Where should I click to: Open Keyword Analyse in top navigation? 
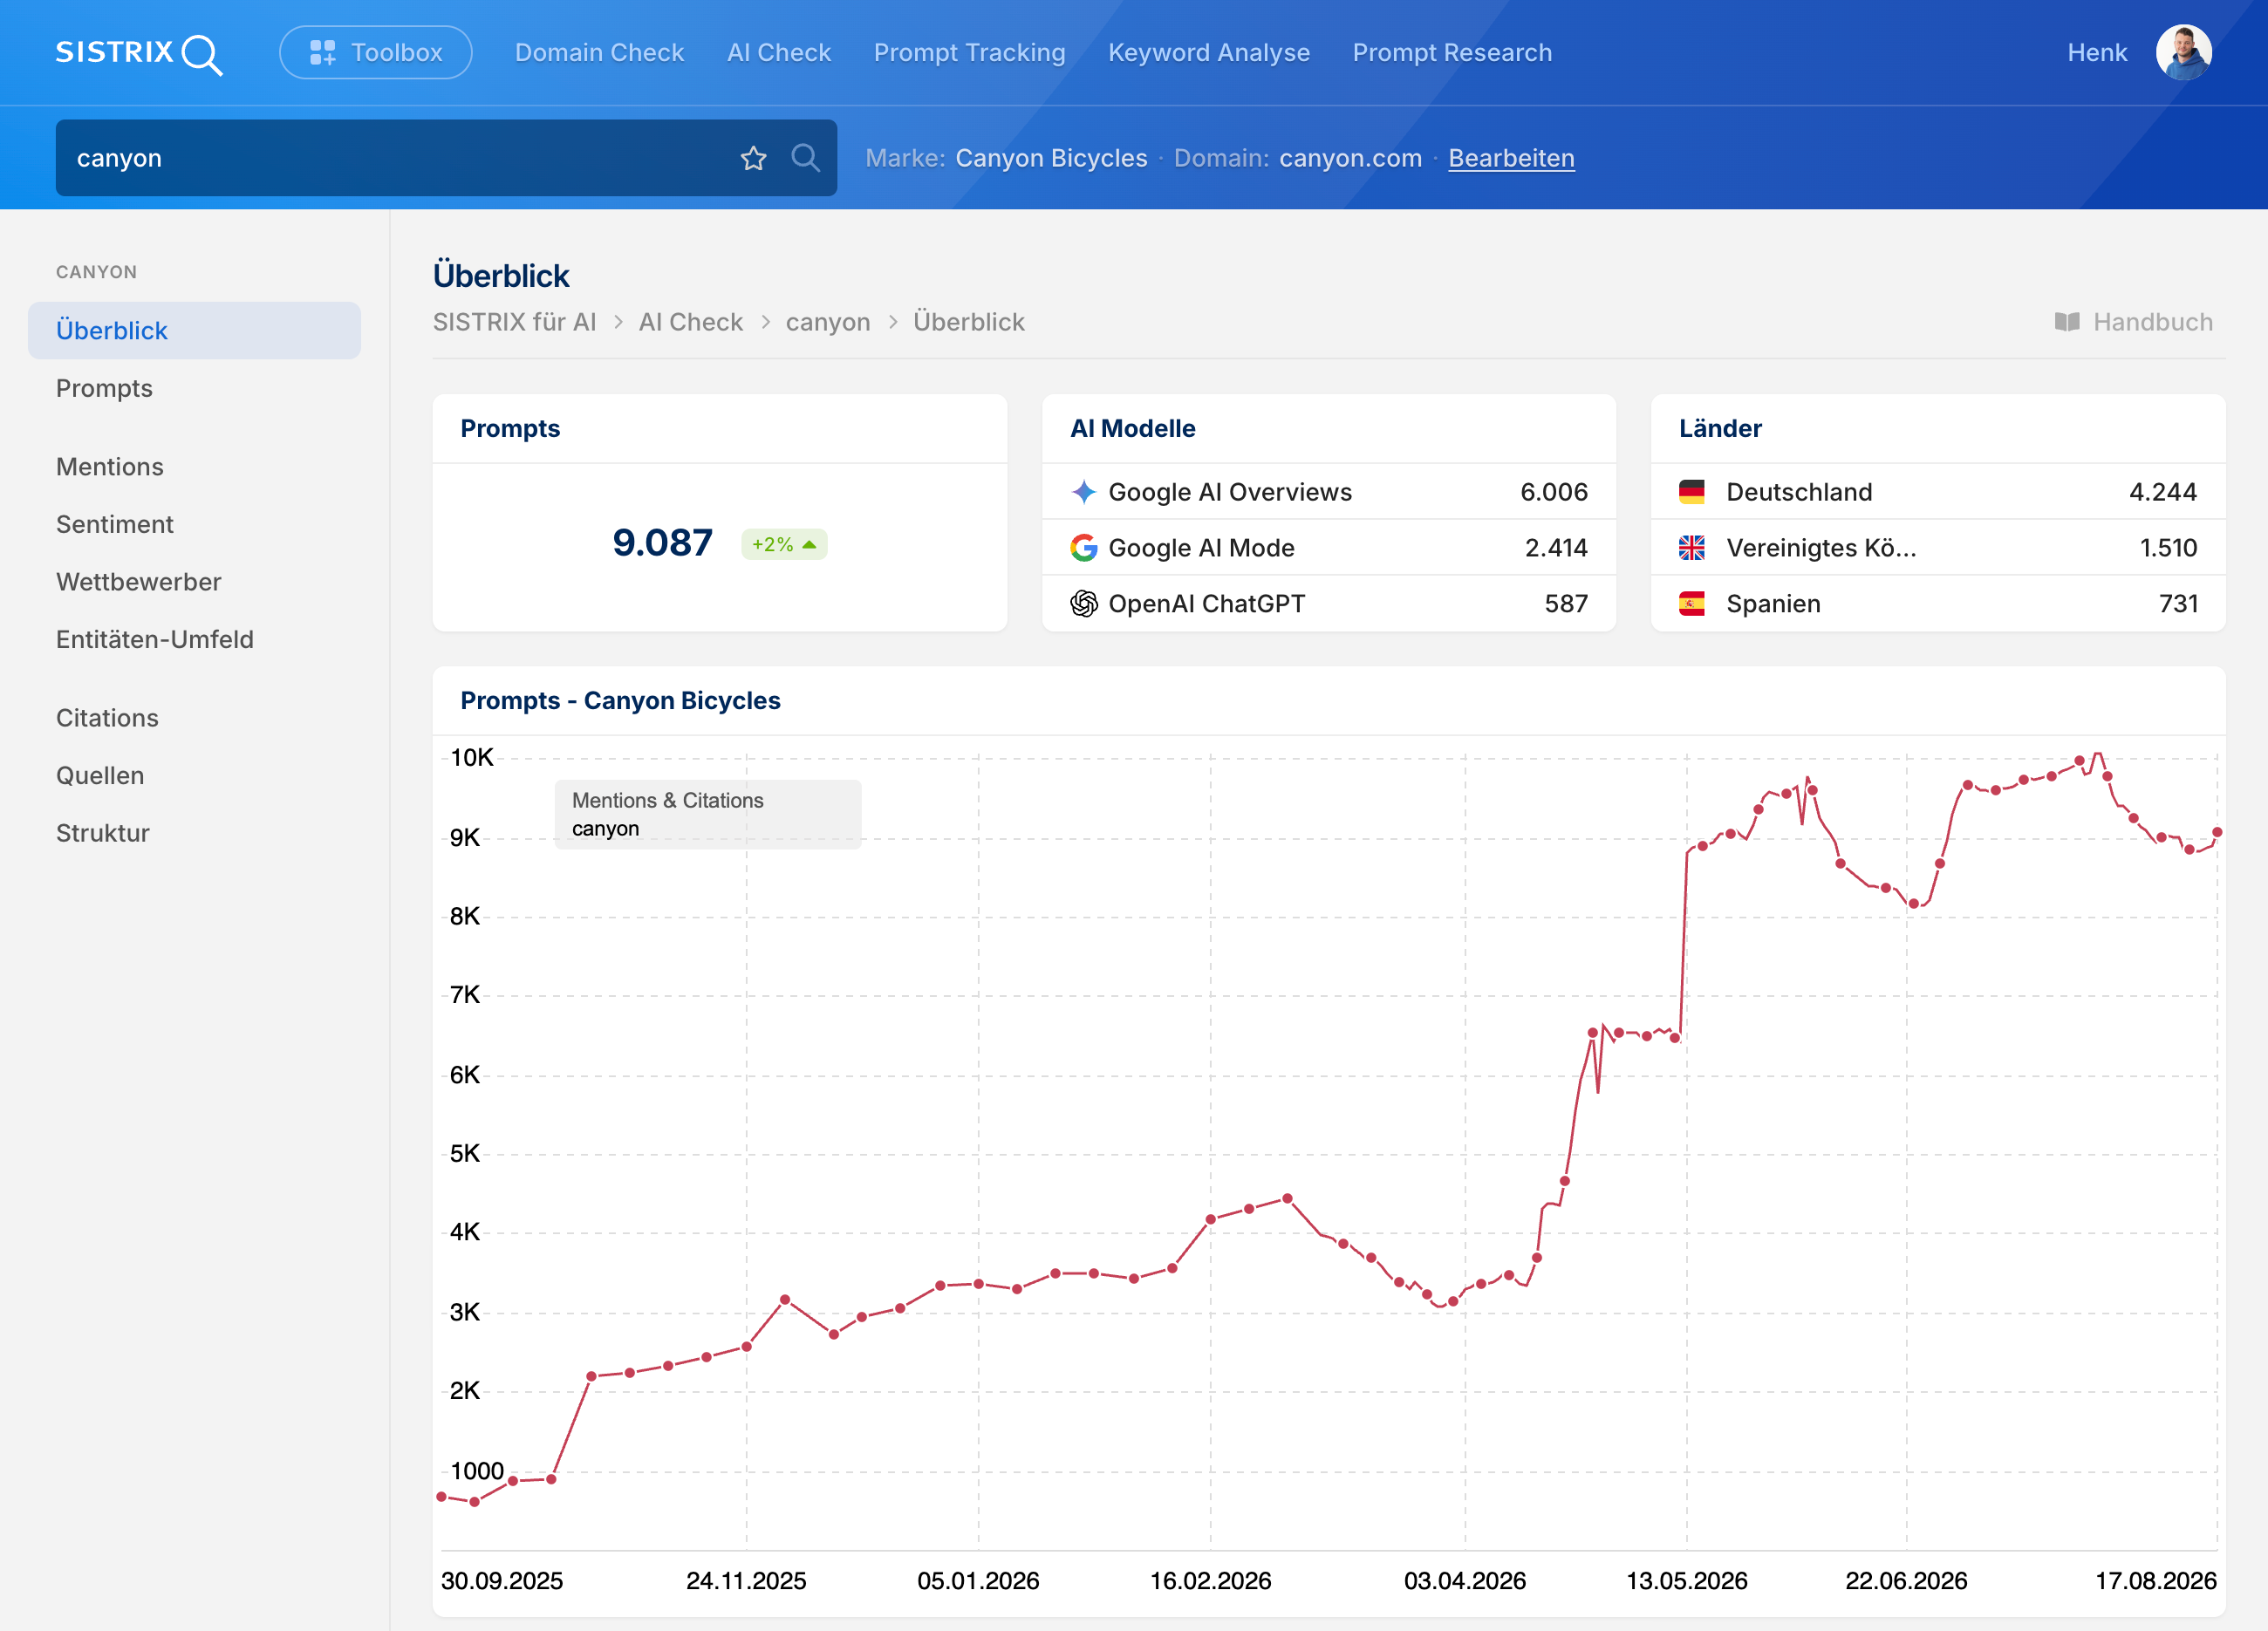(x=1209, y=53)
